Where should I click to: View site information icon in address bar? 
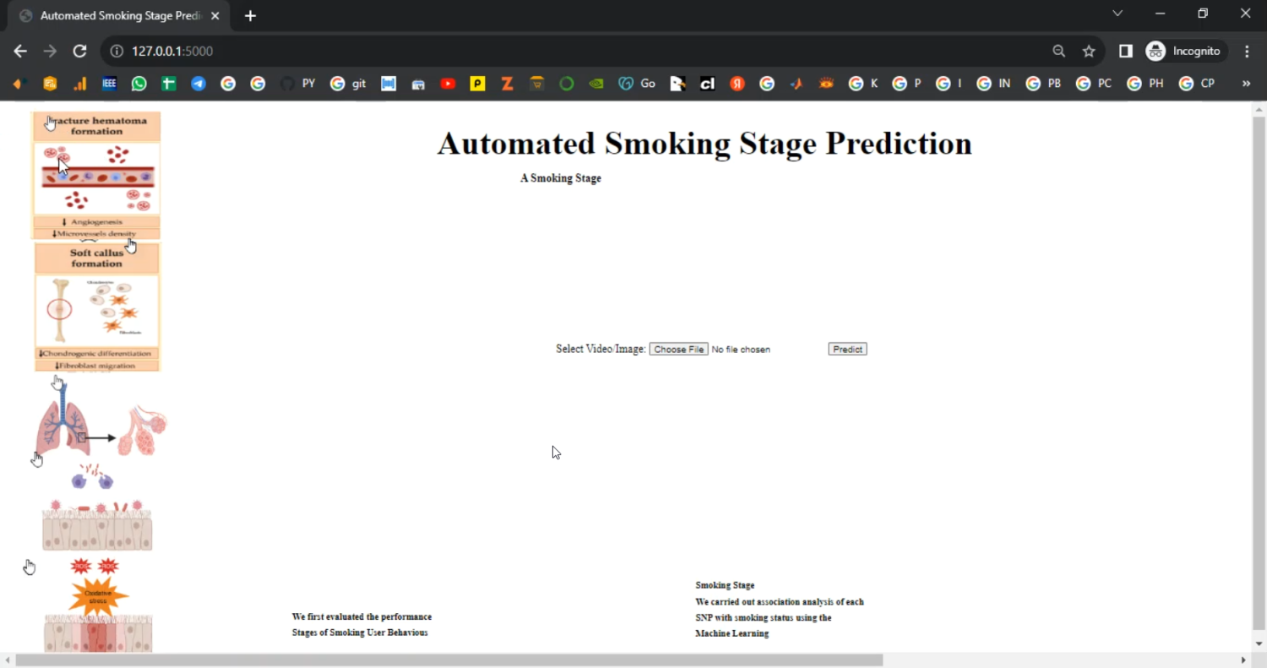pos(117,52)
